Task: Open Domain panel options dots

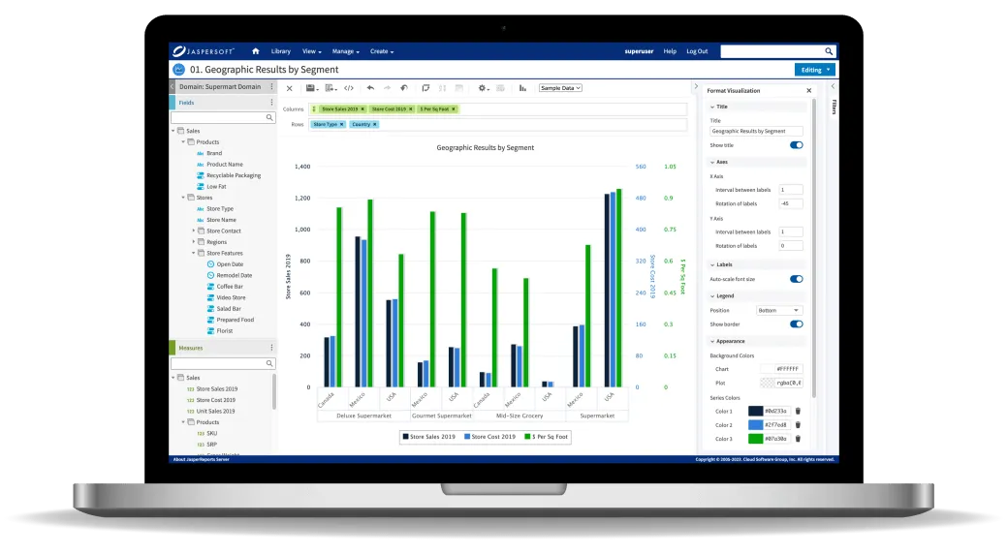Action: pyautogui.click(x=271, y=86)
